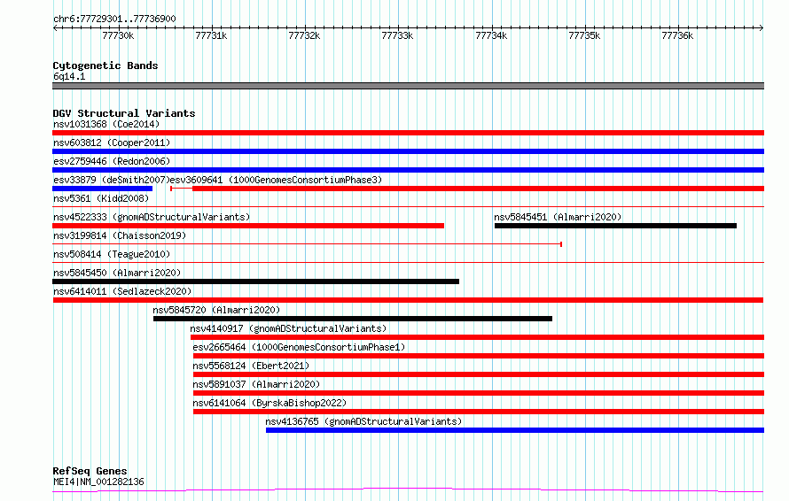Click the 77736k ruler label

tap(678, 35)
